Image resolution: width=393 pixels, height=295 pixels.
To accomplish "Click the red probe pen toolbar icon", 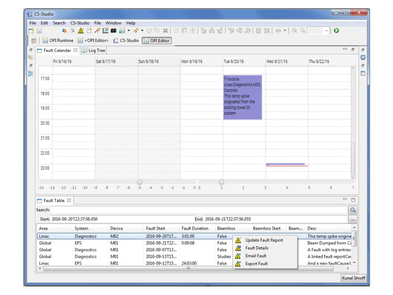I will coord(97,31).
